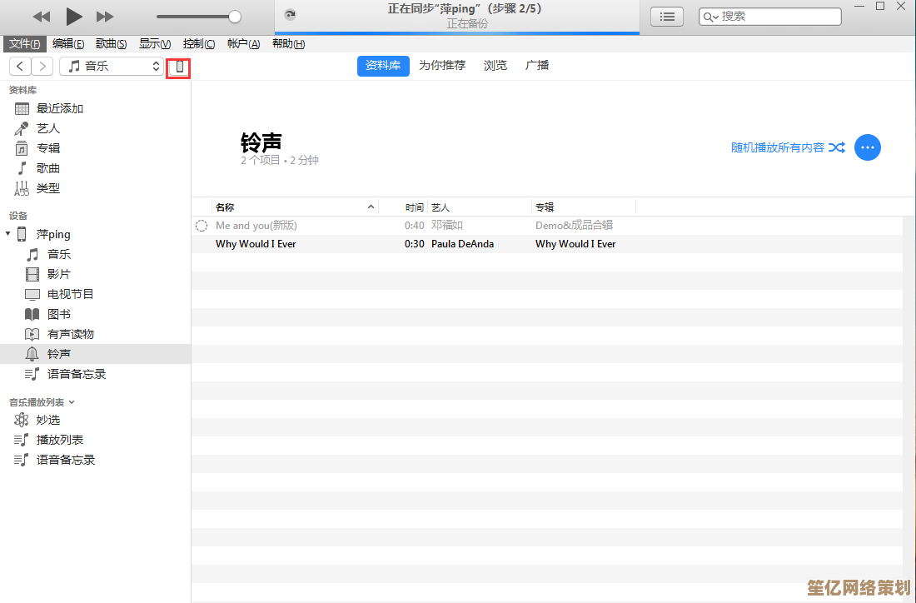Click 随机播放所有内容 link
Viewport: 916px width, 603px height.
coord(777,147)
